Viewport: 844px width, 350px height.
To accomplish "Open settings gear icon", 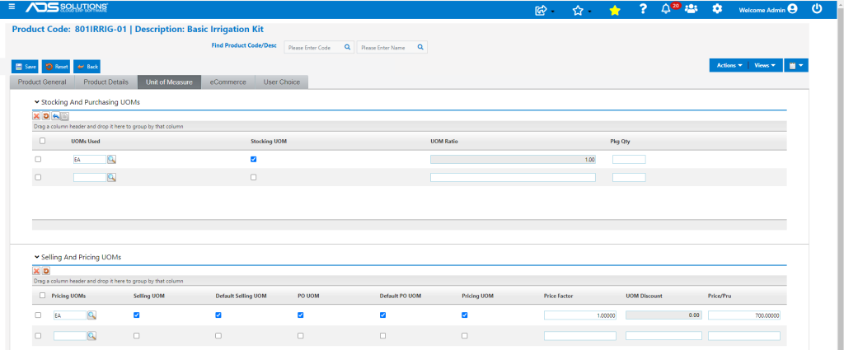I will (x=717, y=9).
